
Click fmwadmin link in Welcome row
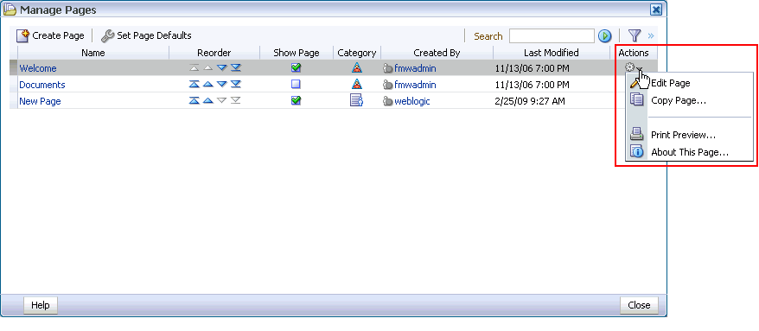415,69
